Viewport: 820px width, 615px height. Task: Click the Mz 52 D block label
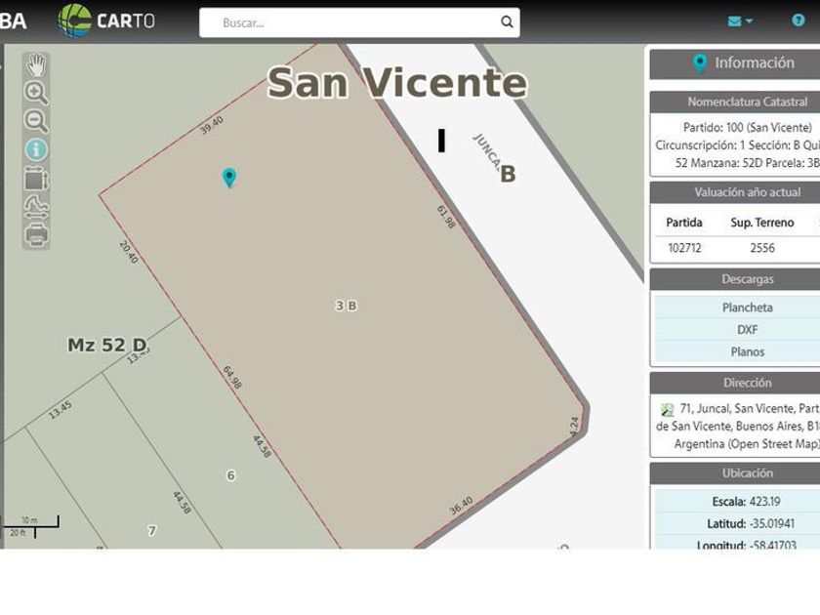pos(107,346)
